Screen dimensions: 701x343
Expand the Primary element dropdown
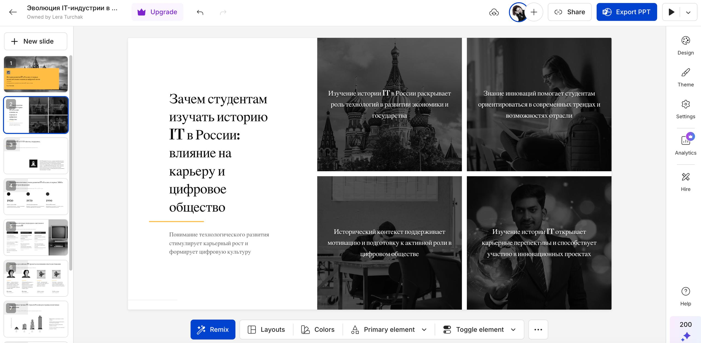[424, 329]
